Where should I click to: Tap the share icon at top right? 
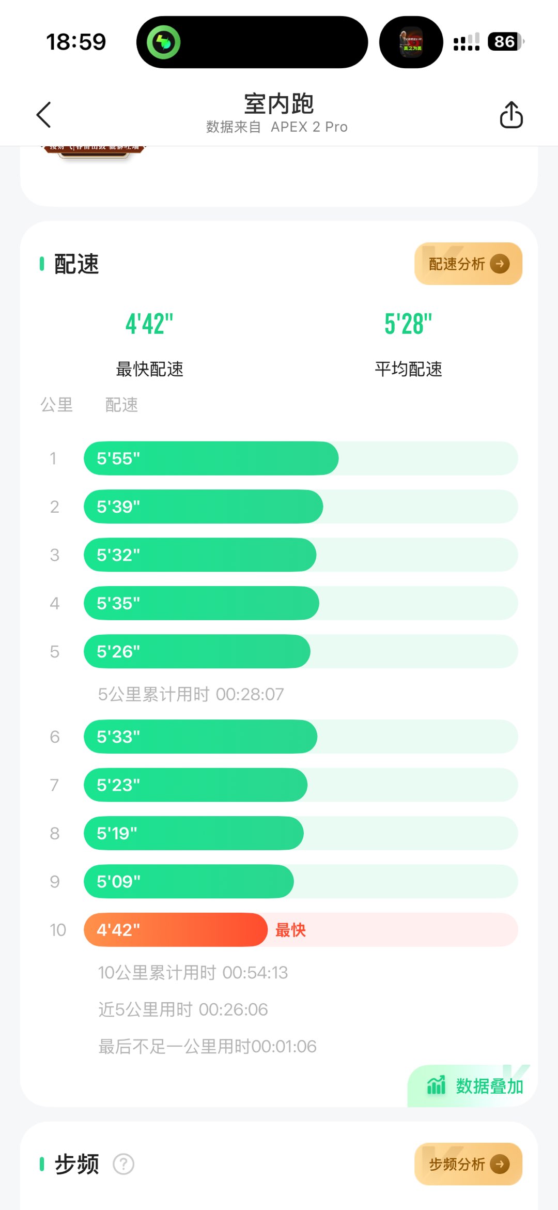[511, 114]
